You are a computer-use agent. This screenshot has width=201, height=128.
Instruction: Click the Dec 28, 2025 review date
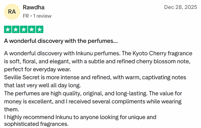(180, 7)
